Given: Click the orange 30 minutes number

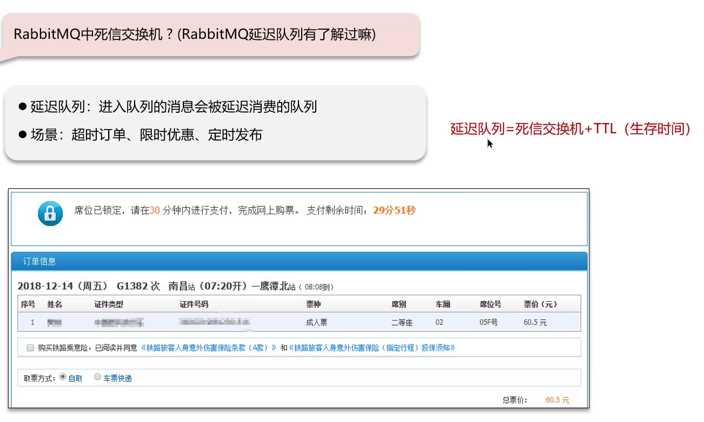Looking at the screenshot, I should [x=155, y=210].
